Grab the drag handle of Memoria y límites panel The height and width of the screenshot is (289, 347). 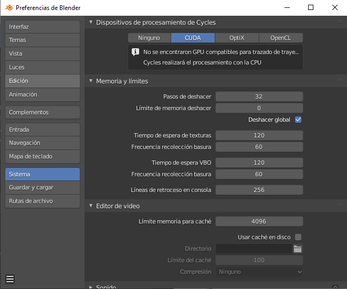(x=340, y=80)
